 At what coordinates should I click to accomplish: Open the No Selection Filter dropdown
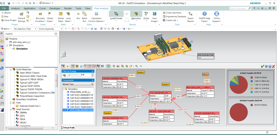click(25, 29)
